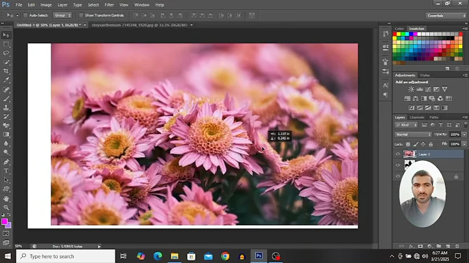Image resolution: width=469 pixels, height=263 pixels.
Task: Select the Move tool
Action: click(6, 35)
